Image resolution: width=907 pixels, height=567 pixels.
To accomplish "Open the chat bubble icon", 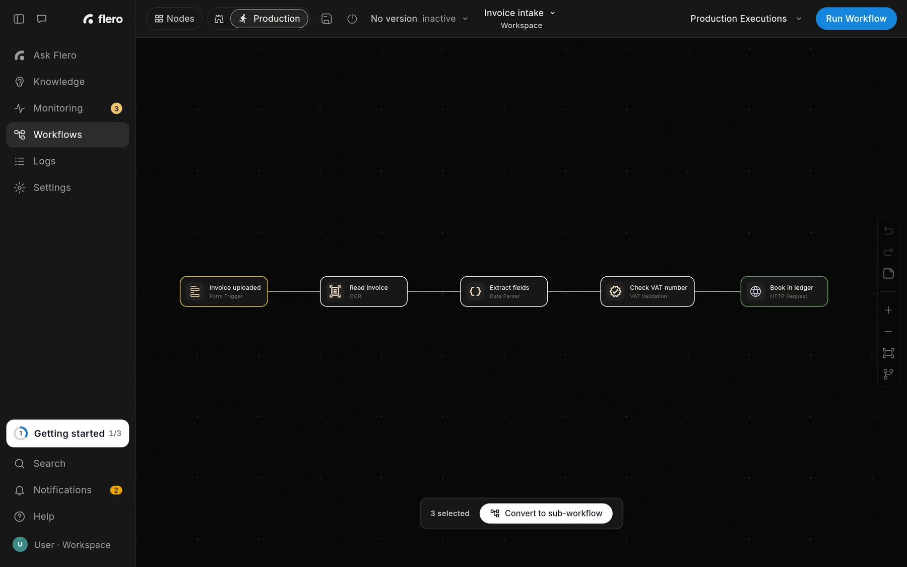I will [x=42, y=19].
